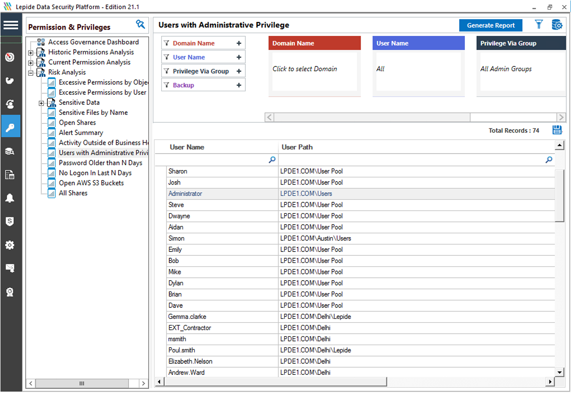This screenshot has width=571, height=393.
Task: Click the search icon in User Name column filter
Action: 272,160
